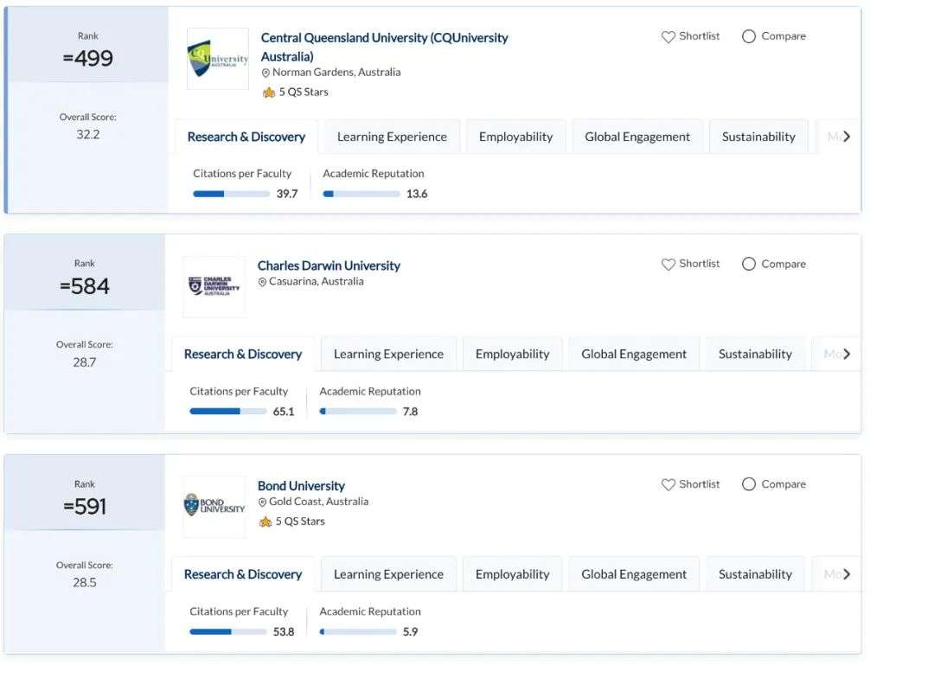934x691 pixels.
Task: Open Employability tab for Bond University
Action: (x=512, y=575)
